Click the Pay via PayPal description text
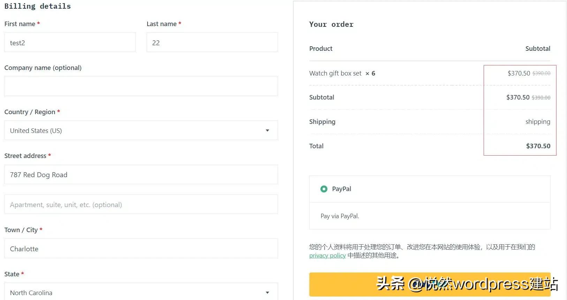 (x=340, y=216)
